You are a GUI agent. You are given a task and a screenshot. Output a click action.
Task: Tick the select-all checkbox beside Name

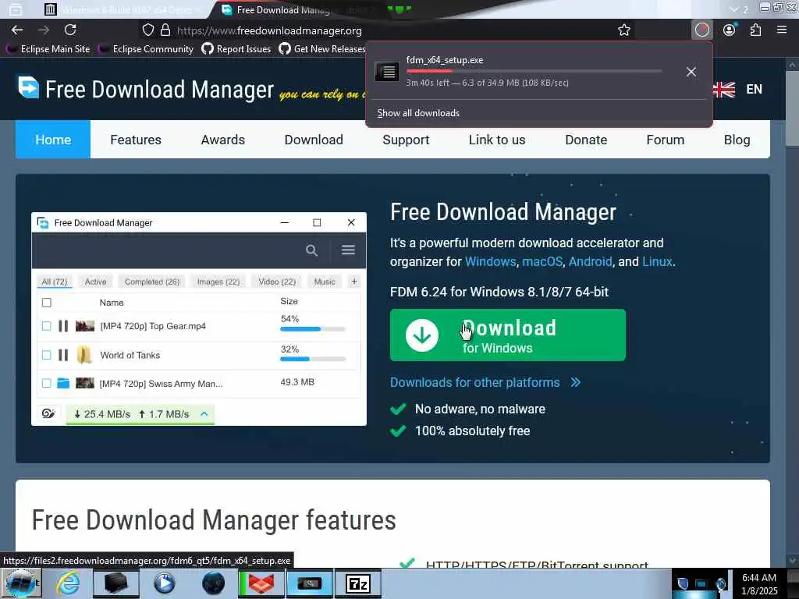(x=46, y=303)
